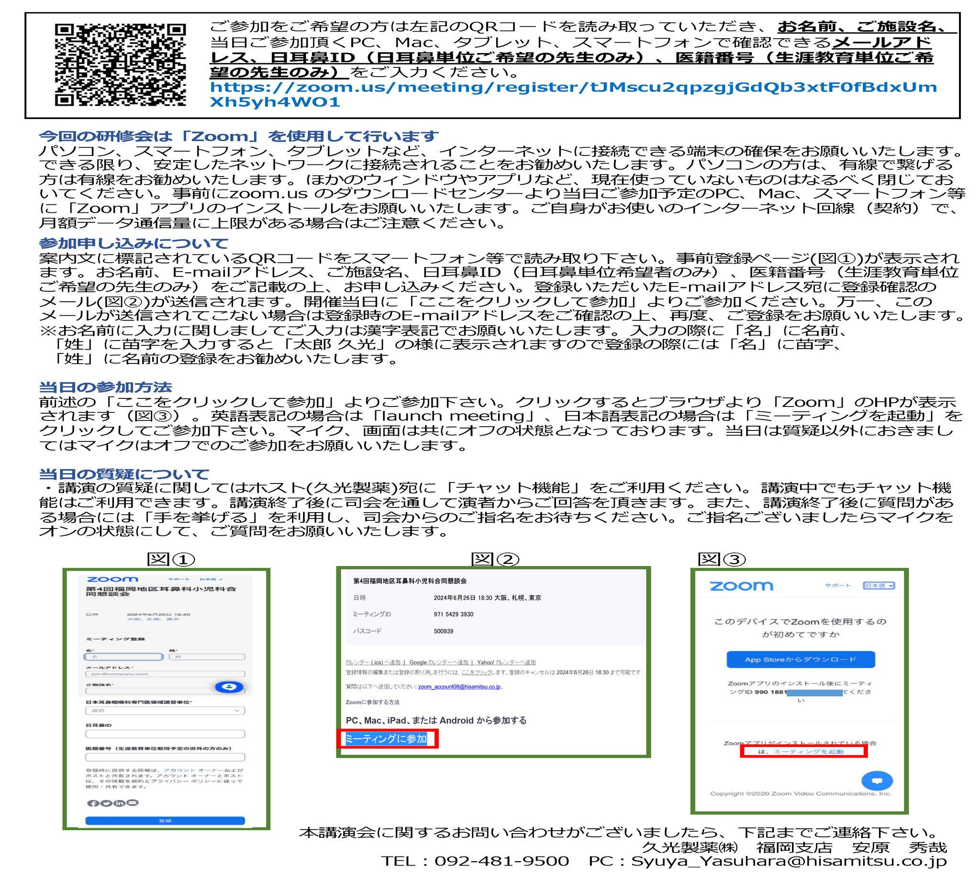Screen dimensions: 980x890
Task: Click the Zoom logo in figure ③
Action: 741,586
